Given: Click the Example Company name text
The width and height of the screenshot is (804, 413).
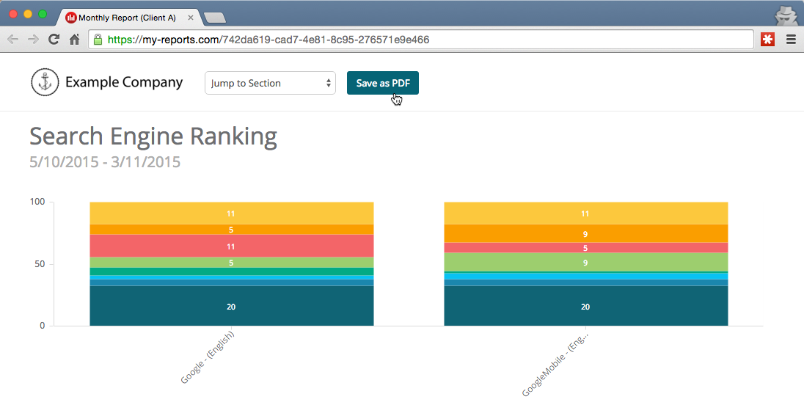Looking at the screenshot, I should pos(124,82).
